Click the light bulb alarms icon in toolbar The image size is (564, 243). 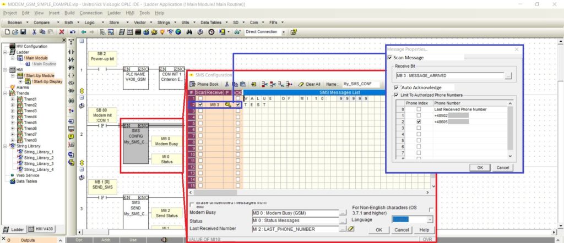tap(162, 32)
